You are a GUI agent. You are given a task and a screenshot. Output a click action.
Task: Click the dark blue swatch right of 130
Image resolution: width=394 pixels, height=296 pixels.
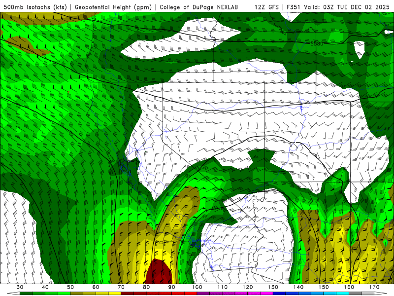(x=279, y=294)
